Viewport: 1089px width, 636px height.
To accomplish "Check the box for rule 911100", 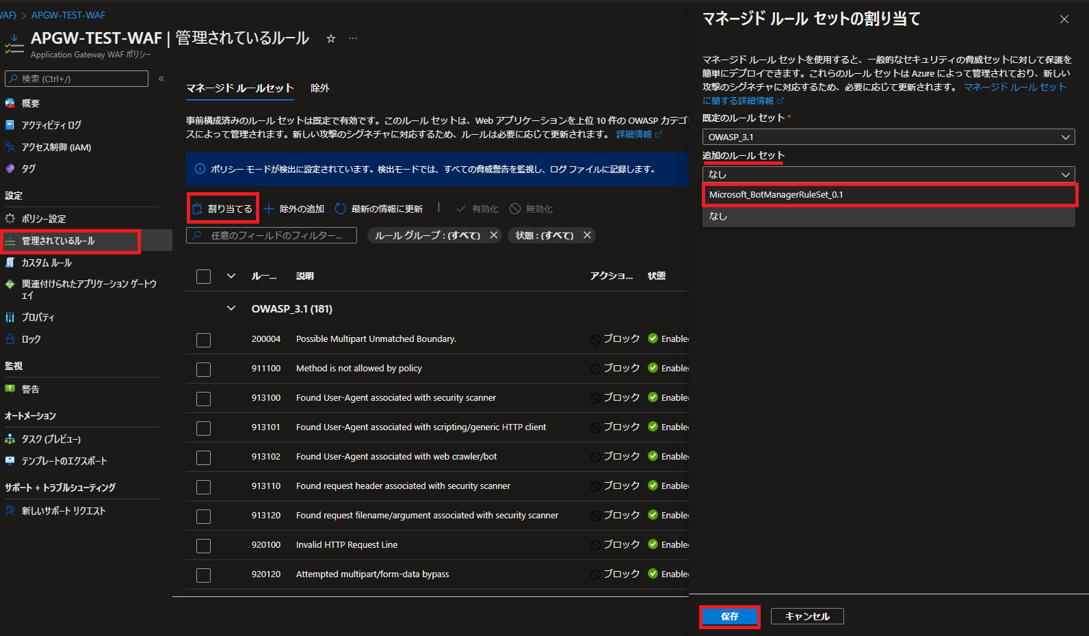I will point(203,369).
